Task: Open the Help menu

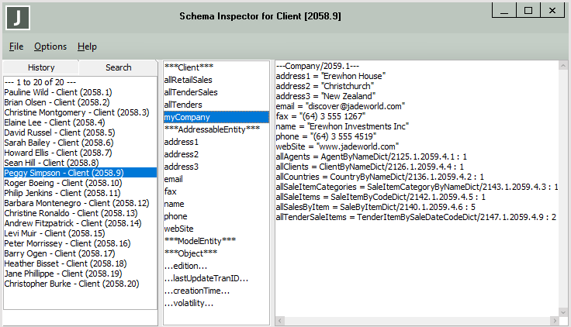Action: click(x=87, y=46)
